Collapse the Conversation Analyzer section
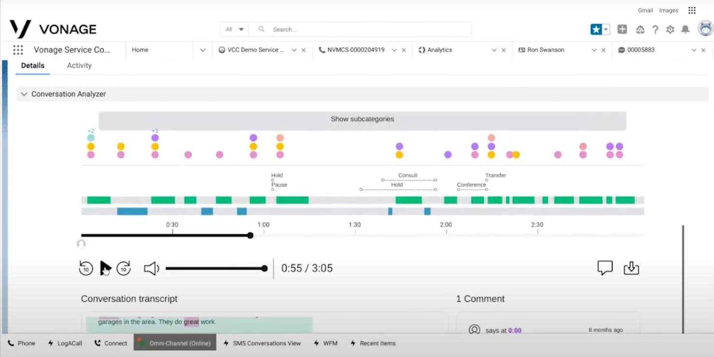Viewport: 714px width, 357px height. coord(24,94)
